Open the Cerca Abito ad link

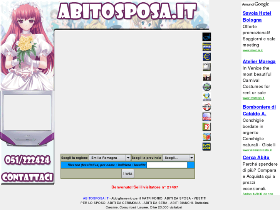point(256,158)
